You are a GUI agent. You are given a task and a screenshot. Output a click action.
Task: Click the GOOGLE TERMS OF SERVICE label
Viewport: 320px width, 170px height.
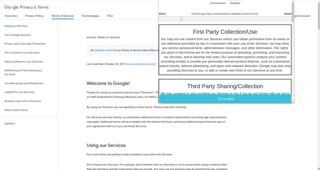[103, 38]
